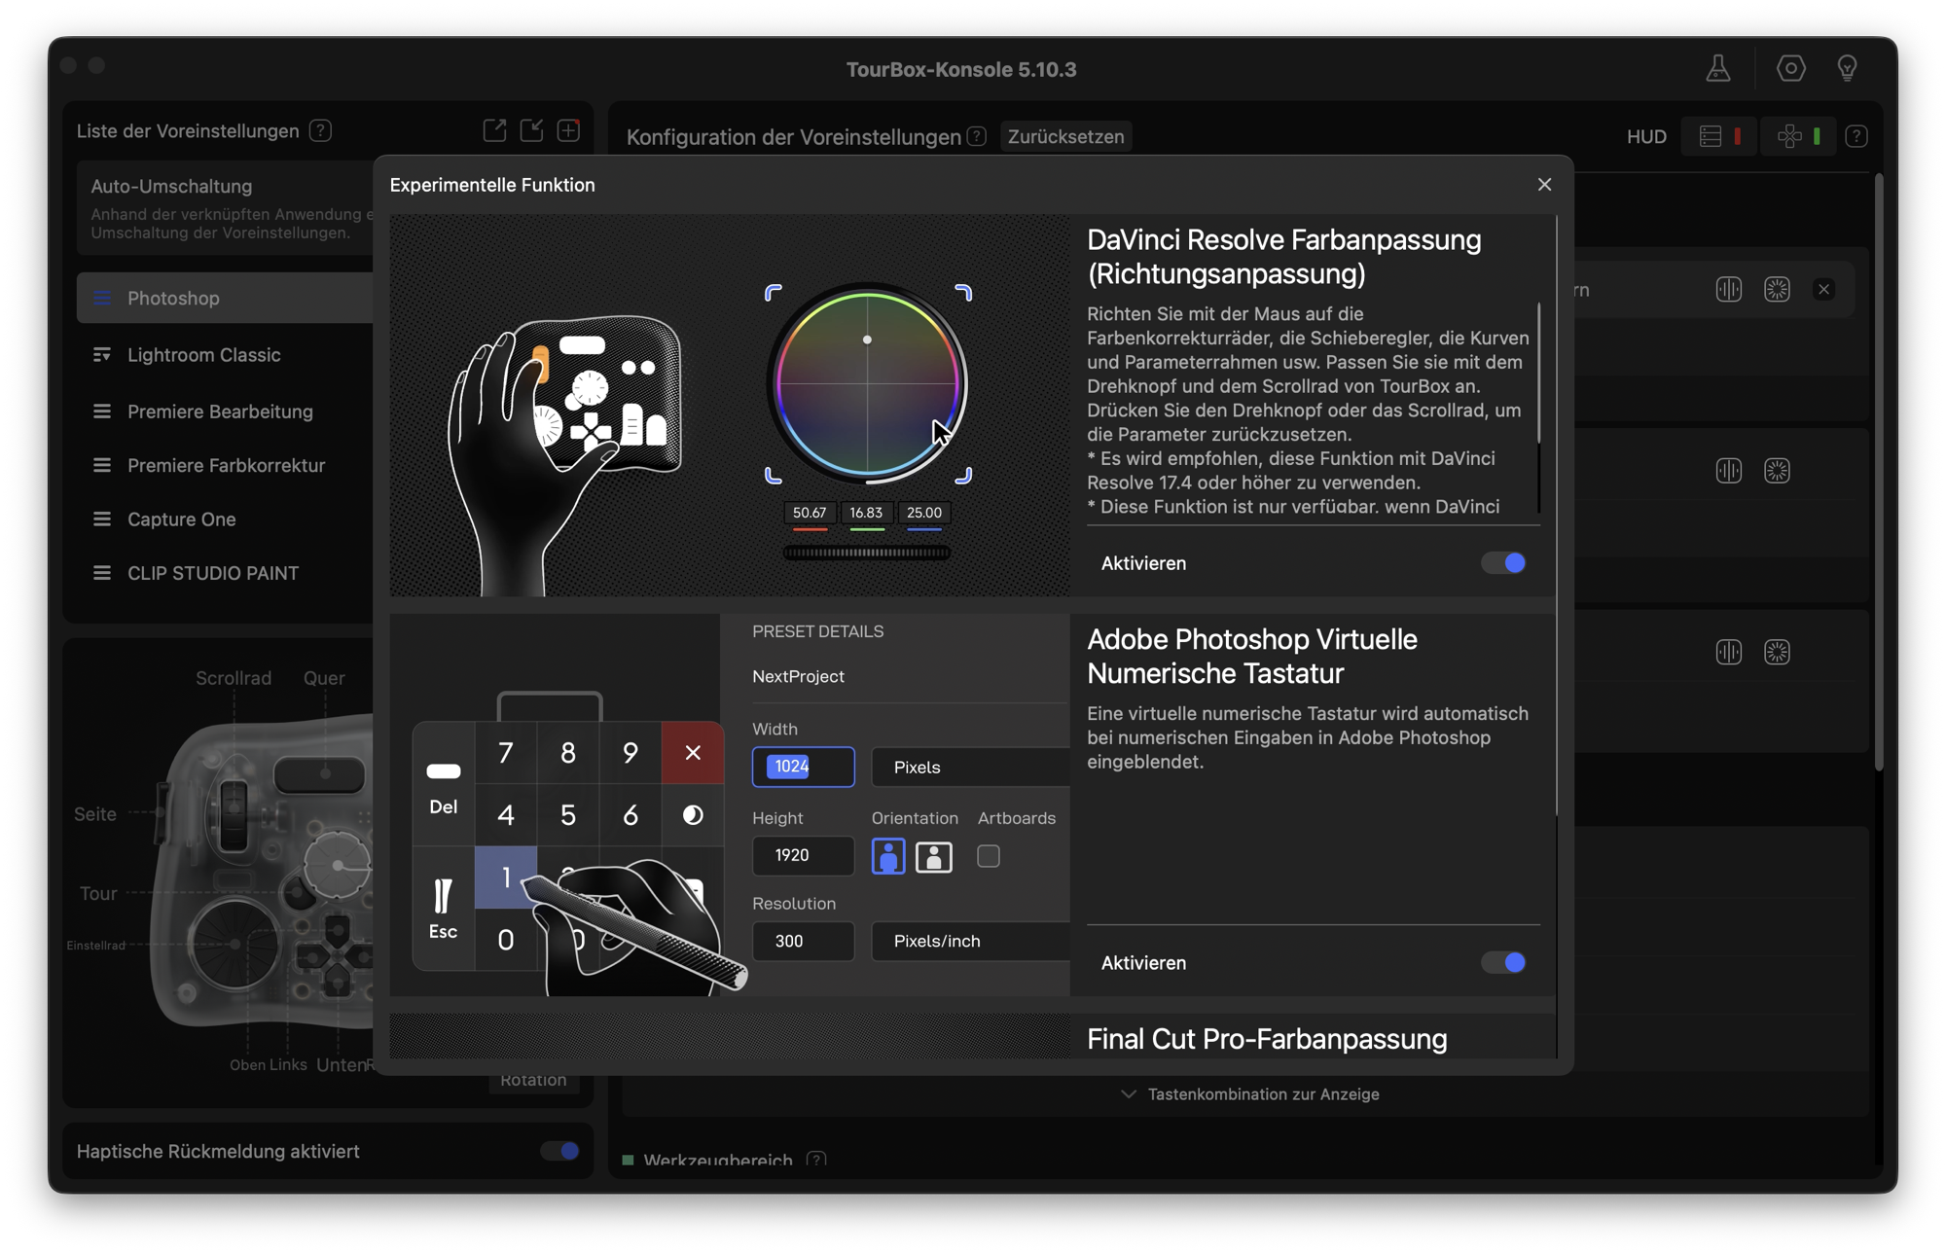The height and width of the screenshot is (1253, 1946).
Task: Click the HUD D-pad layout icon
Action: [x=1788, y=137]
